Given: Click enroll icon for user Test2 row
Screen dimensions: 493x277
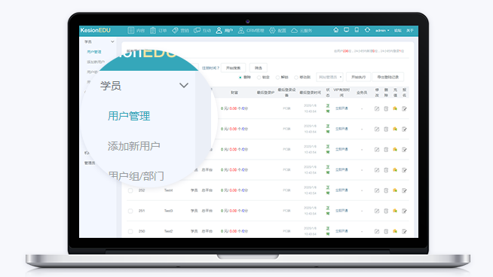Looking at the screenshot, I should [x=404, y=232].
